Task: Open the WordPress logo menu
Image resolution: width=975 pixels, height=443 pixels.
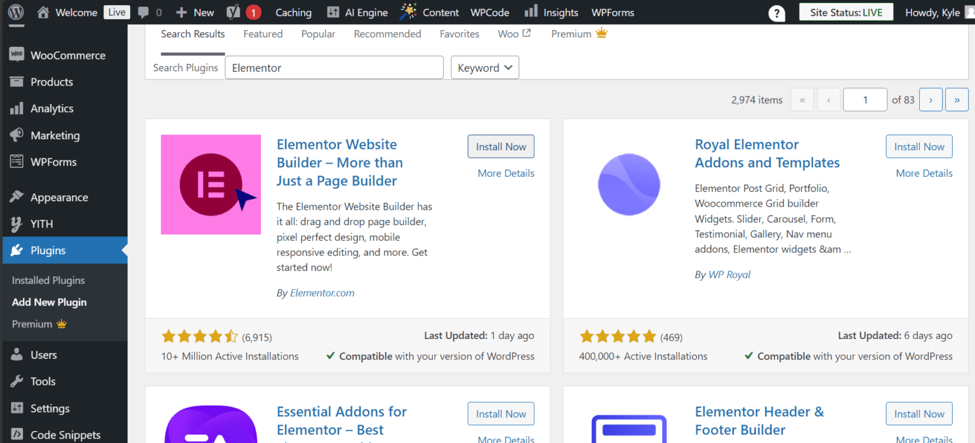Action: coord(15,11)
